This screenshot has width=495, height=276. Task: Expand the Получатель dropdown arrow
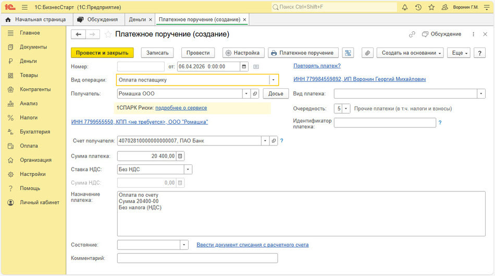point(246,93)
